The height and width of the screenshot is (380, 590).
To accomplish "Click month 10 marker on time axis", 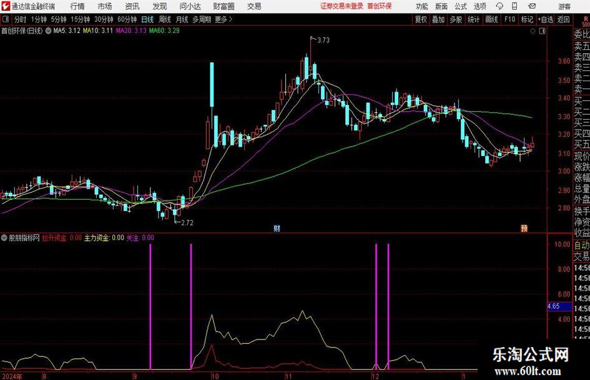I will 215,376.
